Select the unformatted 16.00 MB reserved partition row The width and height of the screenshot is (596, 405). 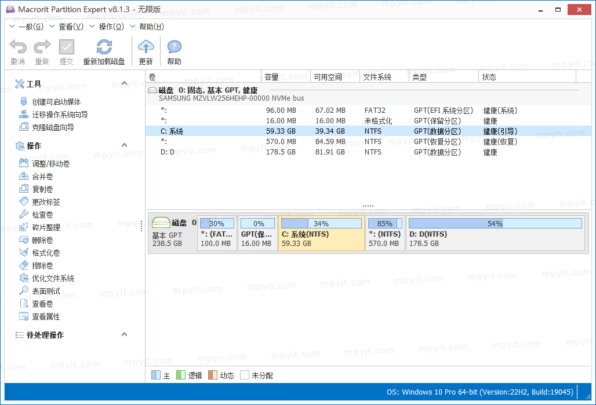[368, 120]
